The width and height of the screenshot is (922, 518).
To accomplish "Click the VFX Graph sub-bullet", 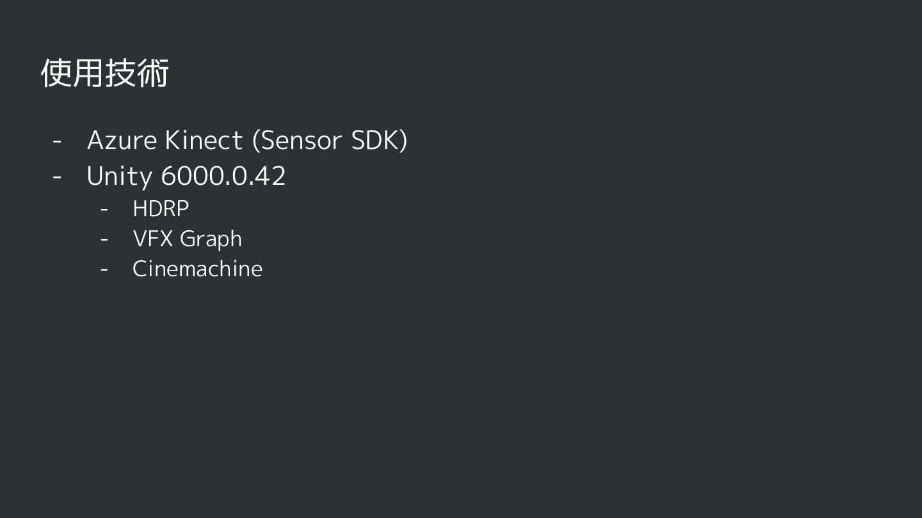I will pyautogui.click(x=187, y=239).
